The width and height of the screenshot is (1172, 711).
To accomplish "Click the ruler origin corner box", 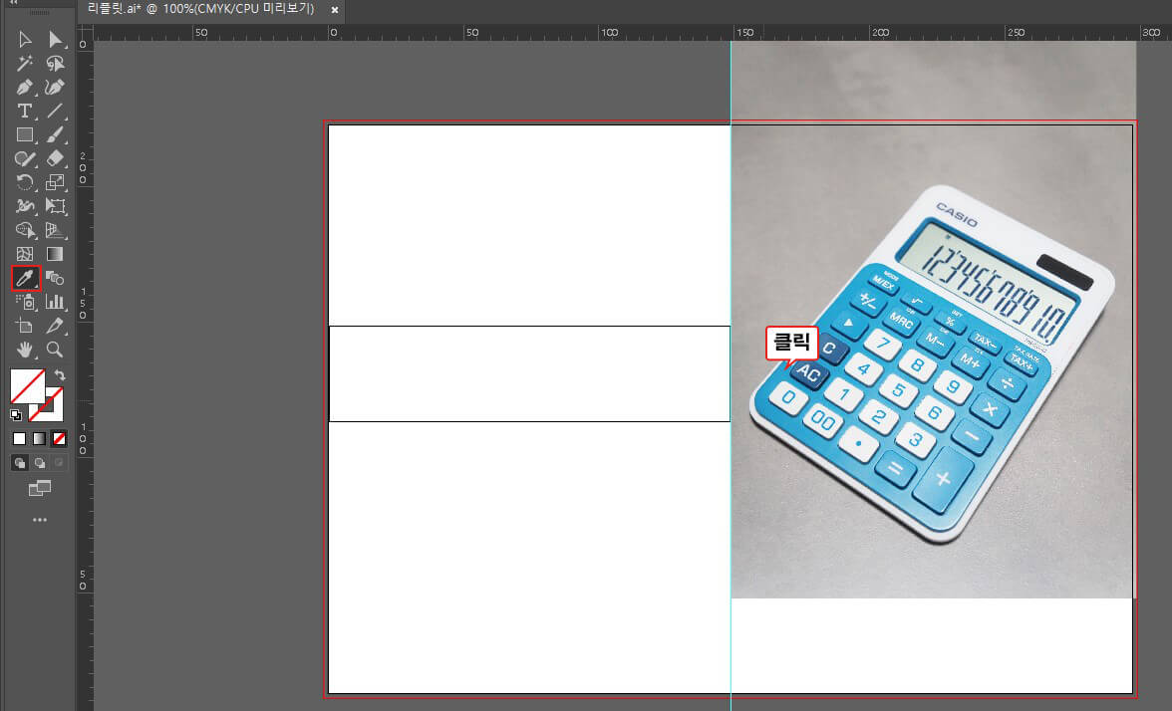I will point(86,33).
